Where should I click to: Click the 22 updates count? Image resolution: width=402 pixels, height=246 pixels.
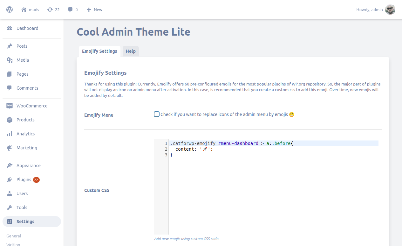click(57, 10)
